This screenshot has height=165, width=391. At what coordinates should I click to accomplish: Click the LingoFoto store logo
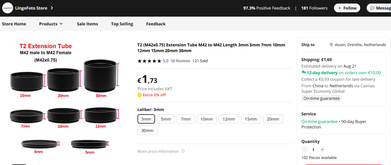click(x=7, y=8)
